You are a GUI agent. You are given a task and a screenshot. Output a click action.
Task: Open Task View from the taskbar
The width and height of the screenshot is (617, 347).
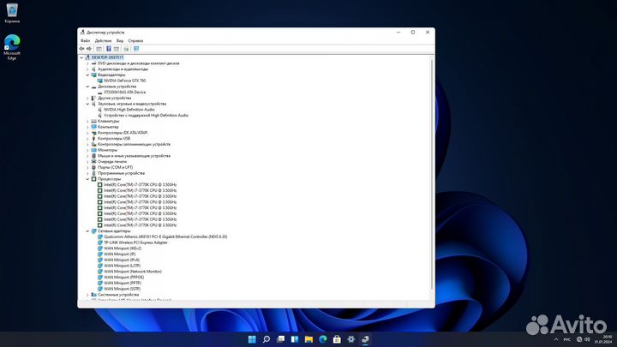click(280, 339)
